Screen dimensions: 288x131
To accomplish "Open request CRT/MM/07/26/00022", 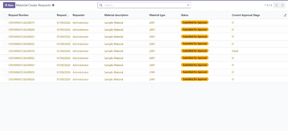I will coord(21,44).
